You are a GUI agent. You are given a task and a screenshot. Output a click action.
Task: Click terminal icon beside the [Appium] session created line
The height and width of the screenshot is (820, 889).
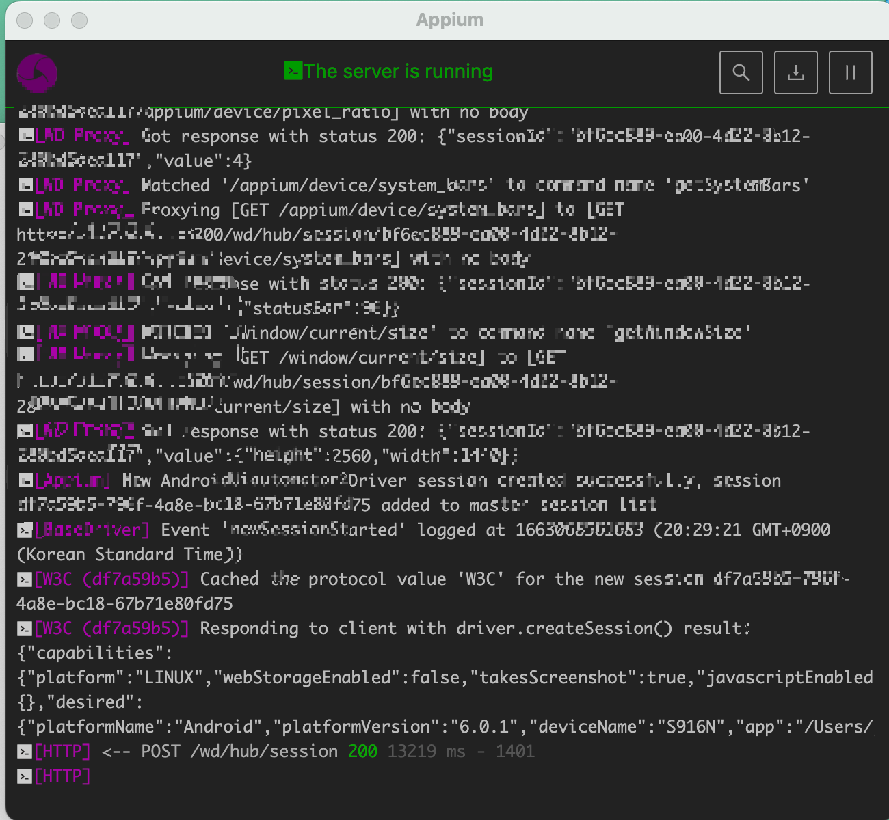coord(25,481)
